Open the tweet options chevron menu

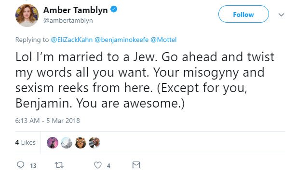(281, 15)
